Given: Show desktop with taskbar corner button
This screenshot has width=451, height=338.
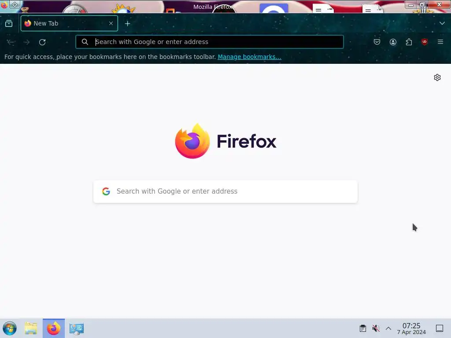Looking at the screenshot, I should [440, 328].
